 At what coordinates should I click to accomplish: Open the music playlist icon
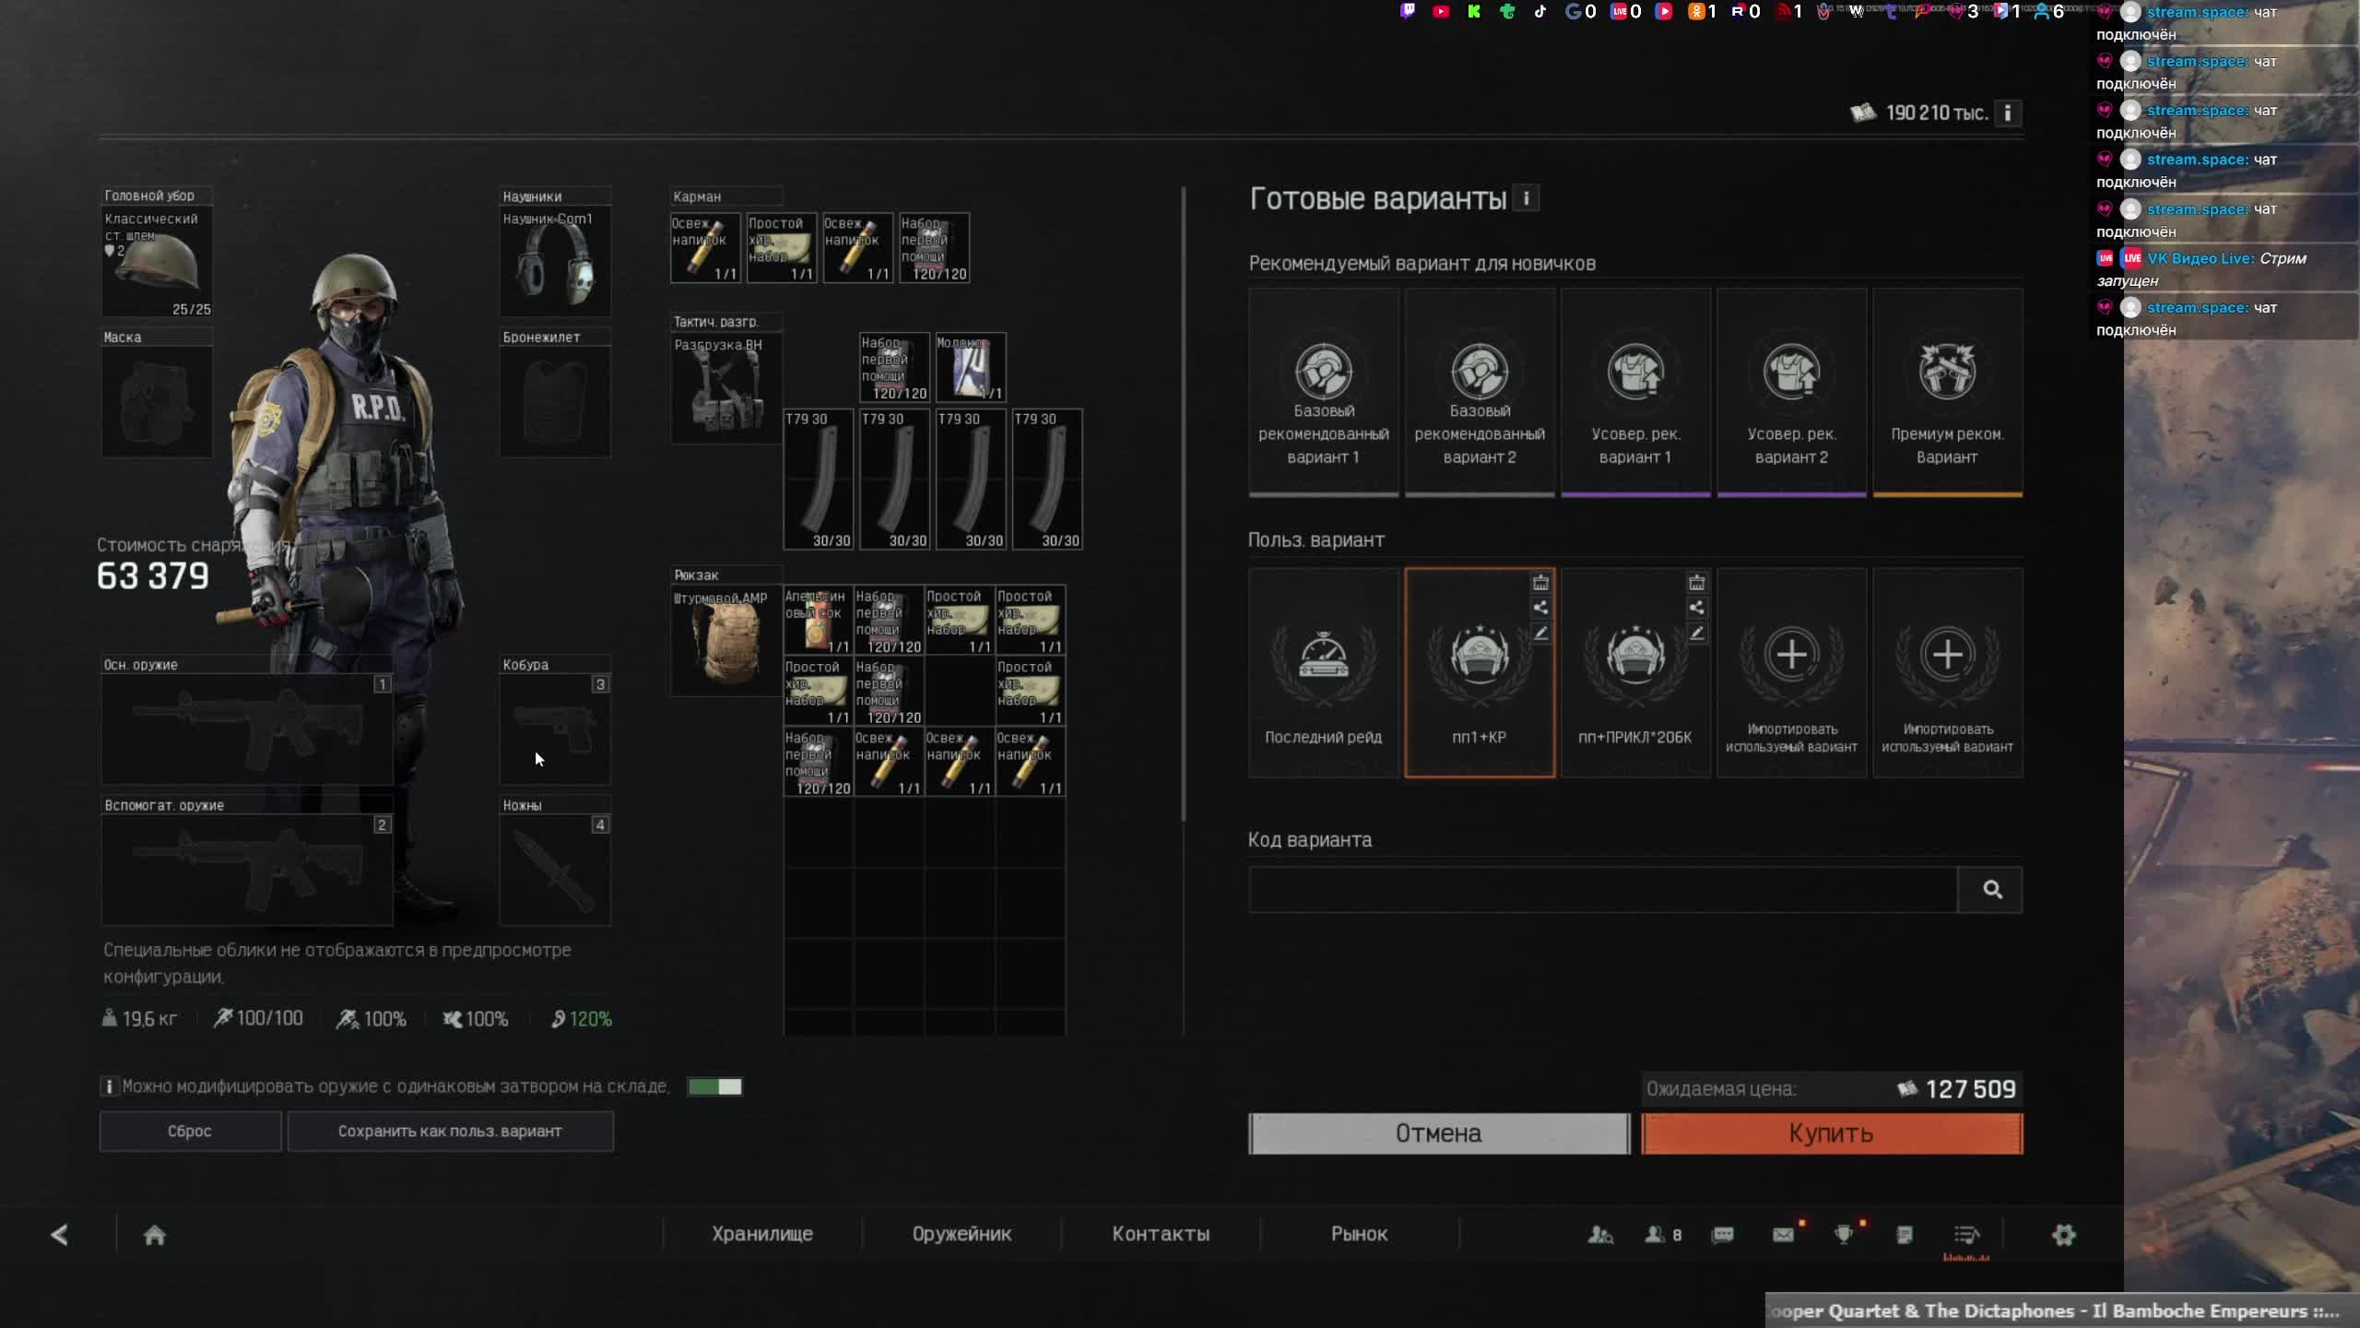tap(1966, 1235)
